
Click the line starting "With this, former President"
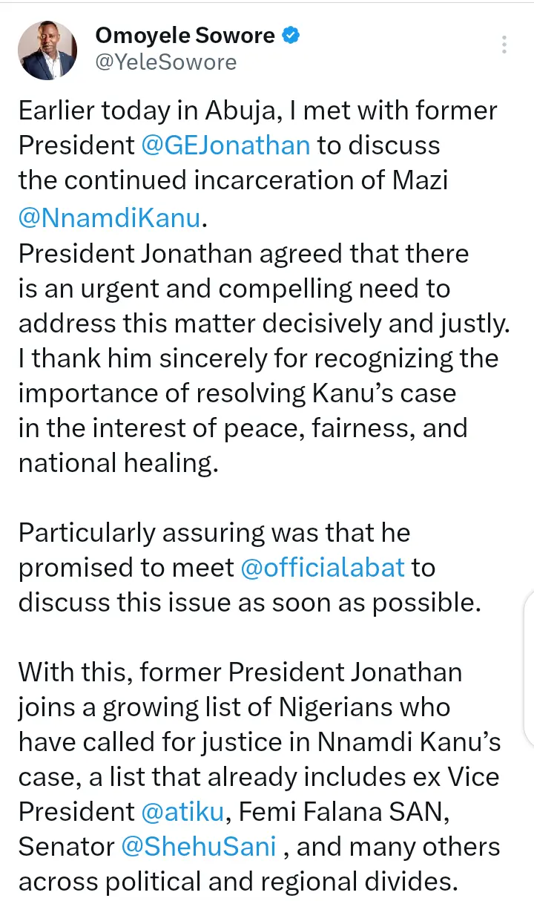[240, 672]
